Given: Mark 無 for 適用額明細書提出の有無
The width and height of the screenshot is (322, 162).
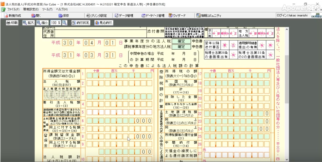Looking at the screenshot, I should pyautogui.click(x=270, y=45).
